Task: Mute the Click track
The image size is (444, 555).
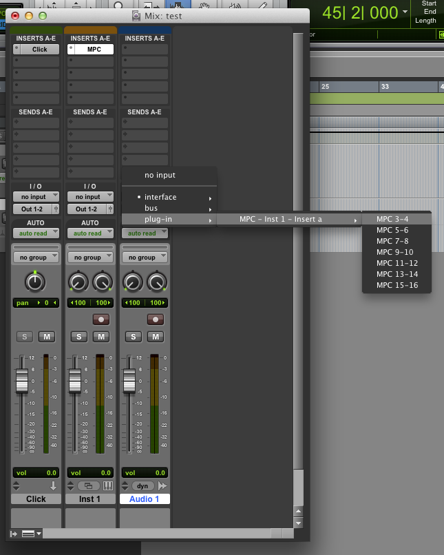Action: pyautogui.click(x=47, y=337)
